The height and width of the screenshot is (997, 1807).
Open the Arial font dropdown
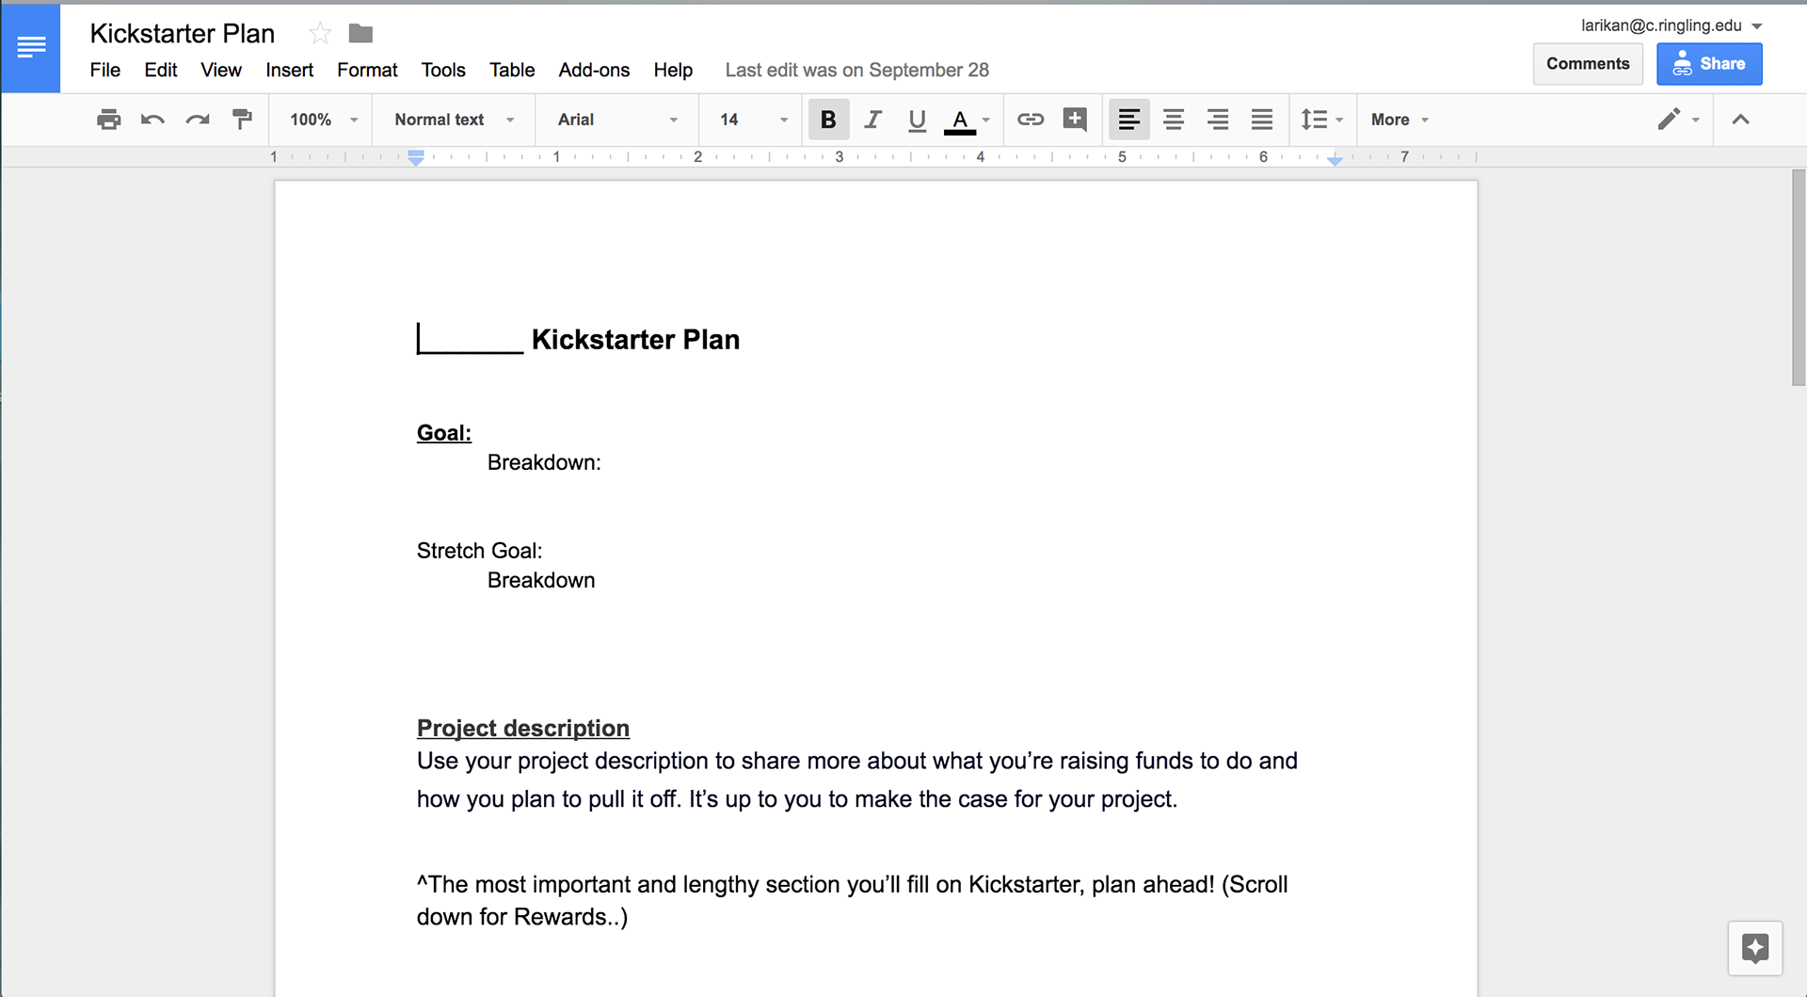point(617,120)
